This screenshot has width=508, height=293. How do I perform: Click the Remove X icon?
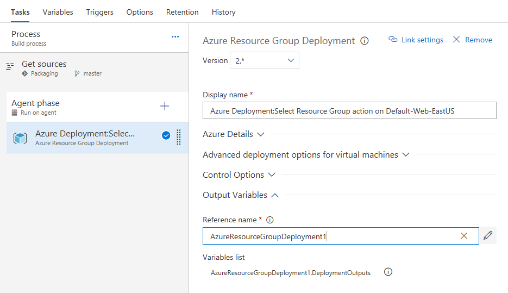[456, 40]
